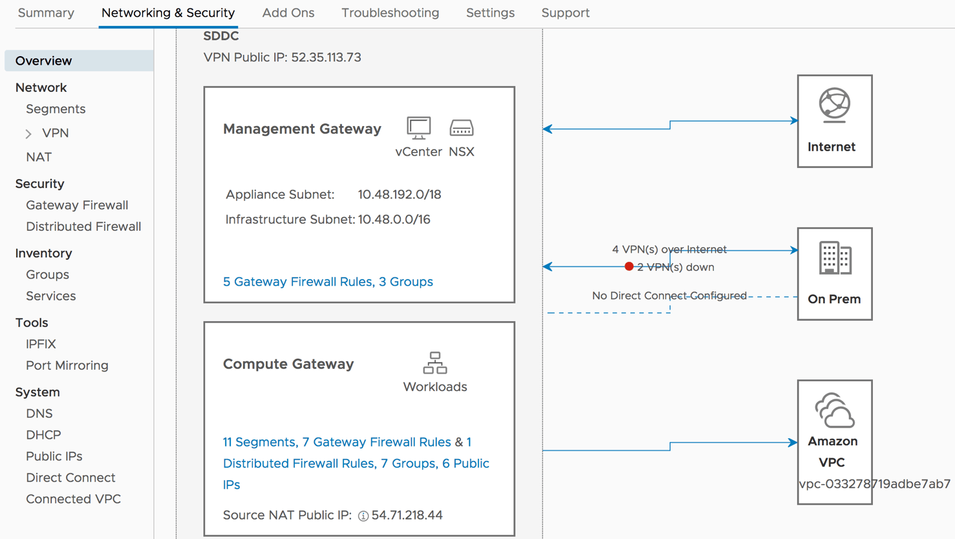Open Public IPs under System

pos(54,456)
